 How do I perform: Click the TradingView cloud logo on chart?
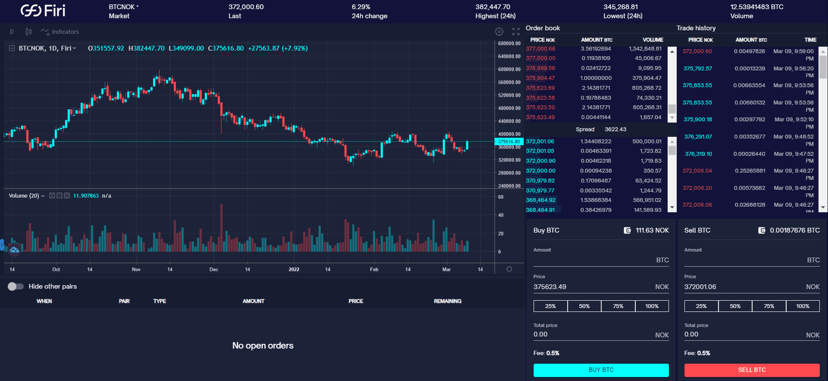(x=14, y=249)
